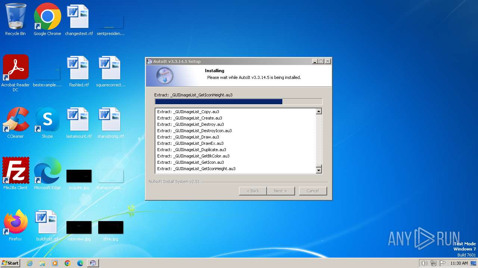This screenshot has height=268, width=478.
Task: Open the Recycle Bin desktop icon
Action: [15, 19]
